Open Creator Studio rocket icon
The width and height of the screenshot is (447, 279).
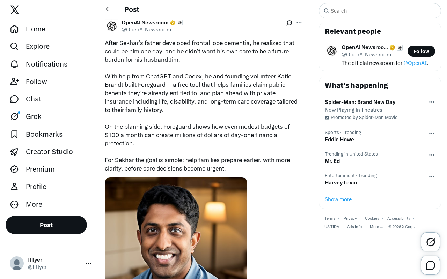pos(14,152)
